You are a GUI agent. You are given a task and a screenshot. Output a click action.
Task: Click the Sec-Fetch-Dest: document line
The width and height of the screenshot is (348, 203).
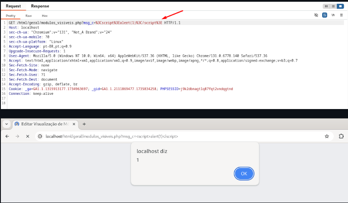point(33,79)
